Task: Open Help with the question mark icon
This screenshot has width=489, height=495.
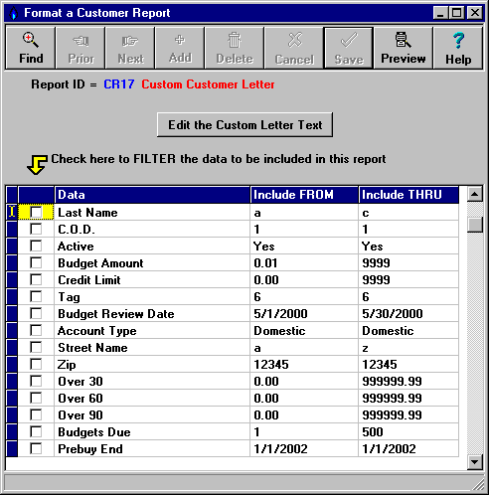Action: tap(458, 41)
